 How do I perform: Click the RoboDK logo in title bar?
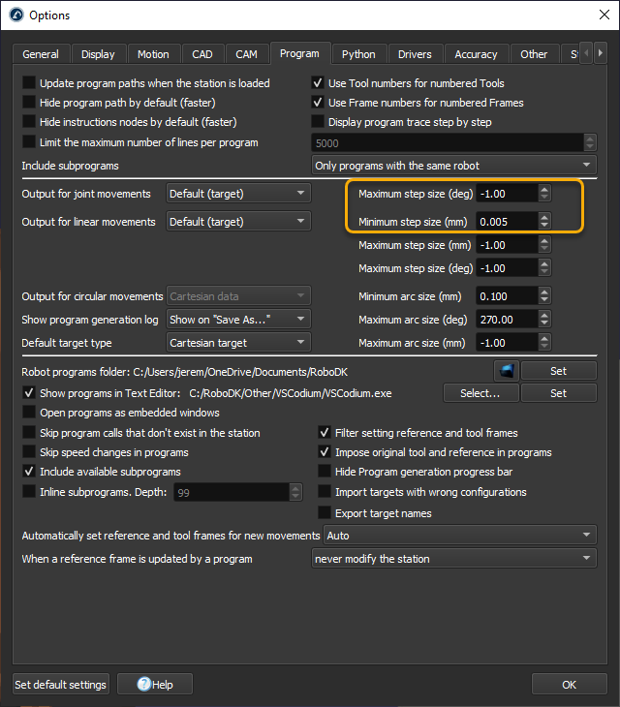[15, 15]
